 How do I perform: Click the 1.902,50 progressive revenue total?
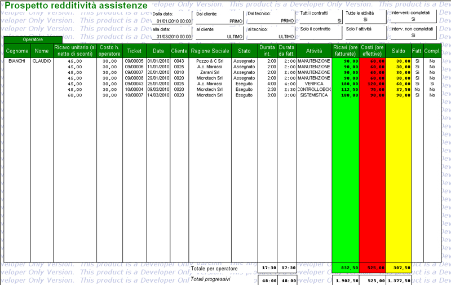pyautogui.click(x=347, y=280)
